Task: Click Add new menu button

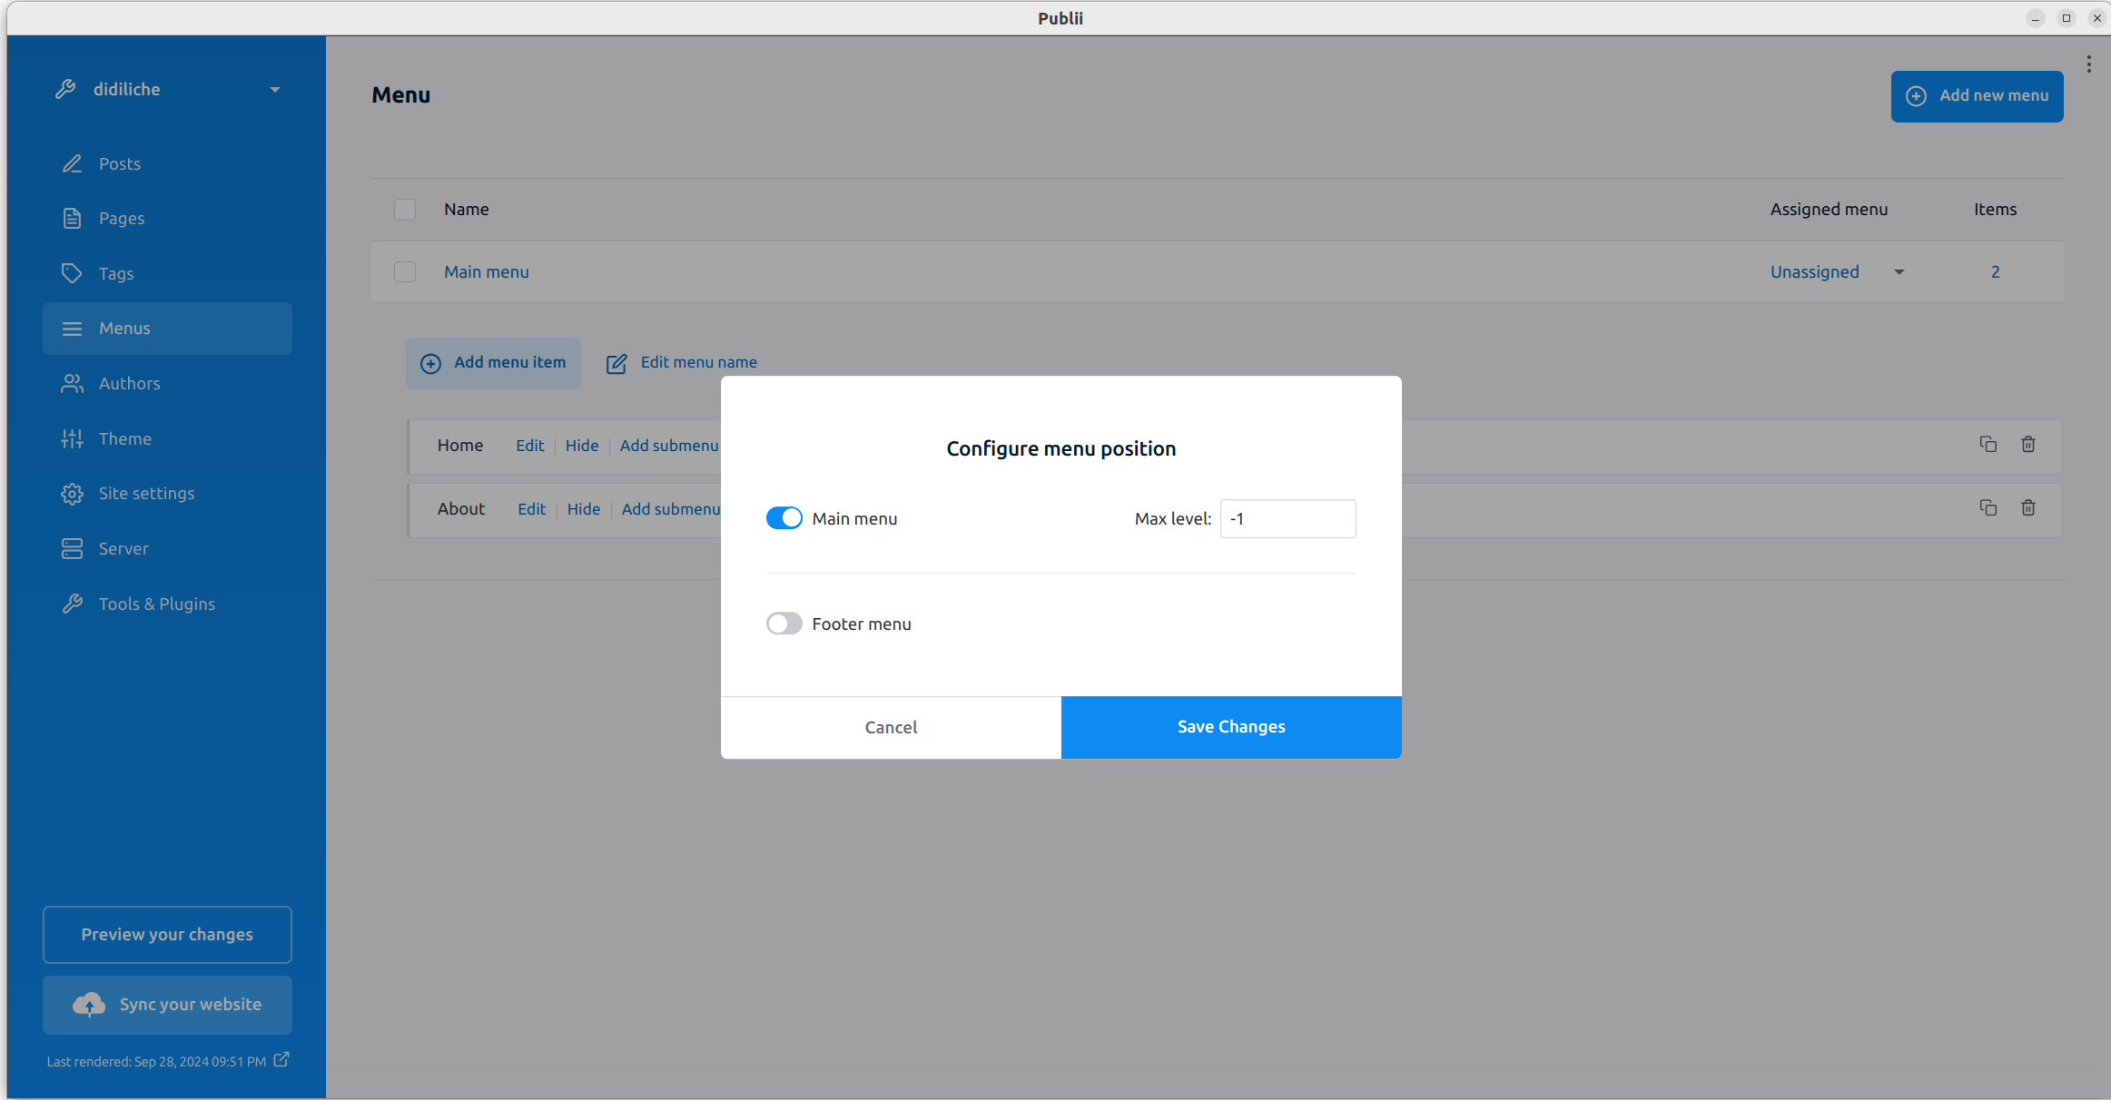Action: 1977,96
